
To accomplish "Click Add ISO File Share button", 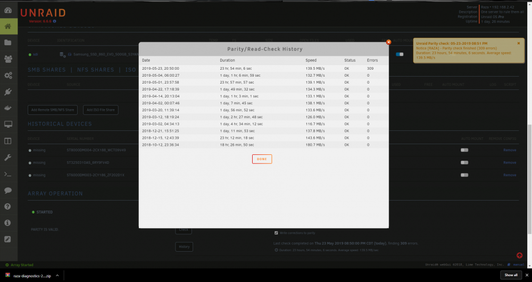I will click(x=101, y=110).
